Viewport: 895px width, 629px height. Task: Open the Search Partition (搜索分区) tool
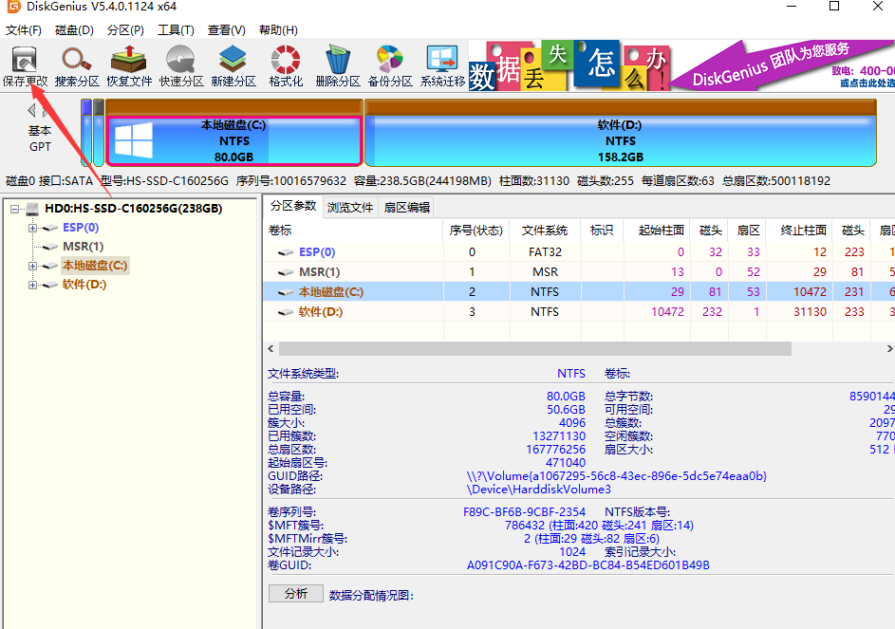(77, 65)
